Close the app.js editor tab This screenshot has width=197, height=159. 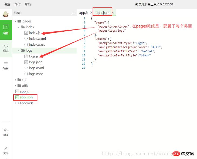coord(91,13)
